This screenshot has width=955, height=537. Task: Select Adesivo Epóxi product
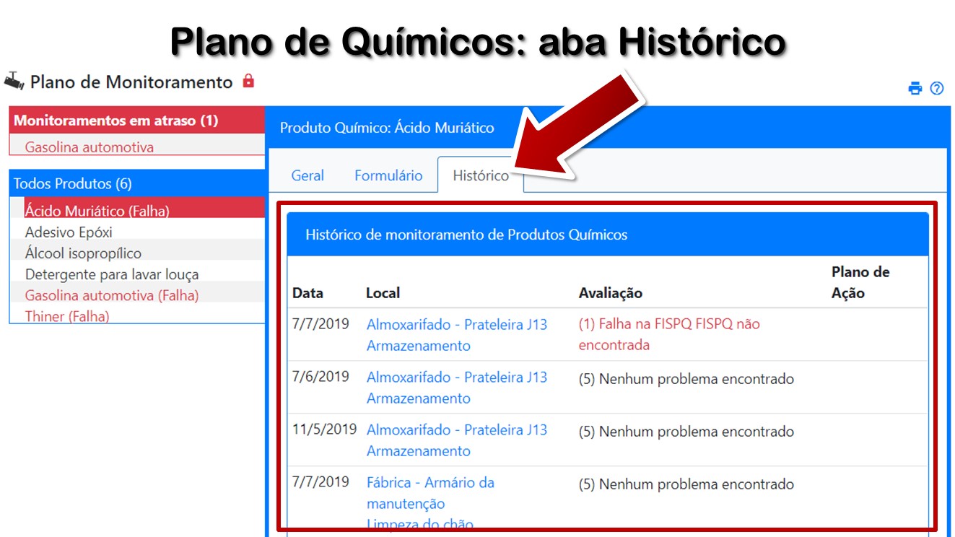pyautogui.click(x=69, y=232)
